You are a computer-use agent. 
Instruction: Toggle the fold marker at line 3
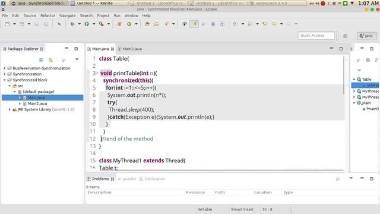[x=97, y=73]
